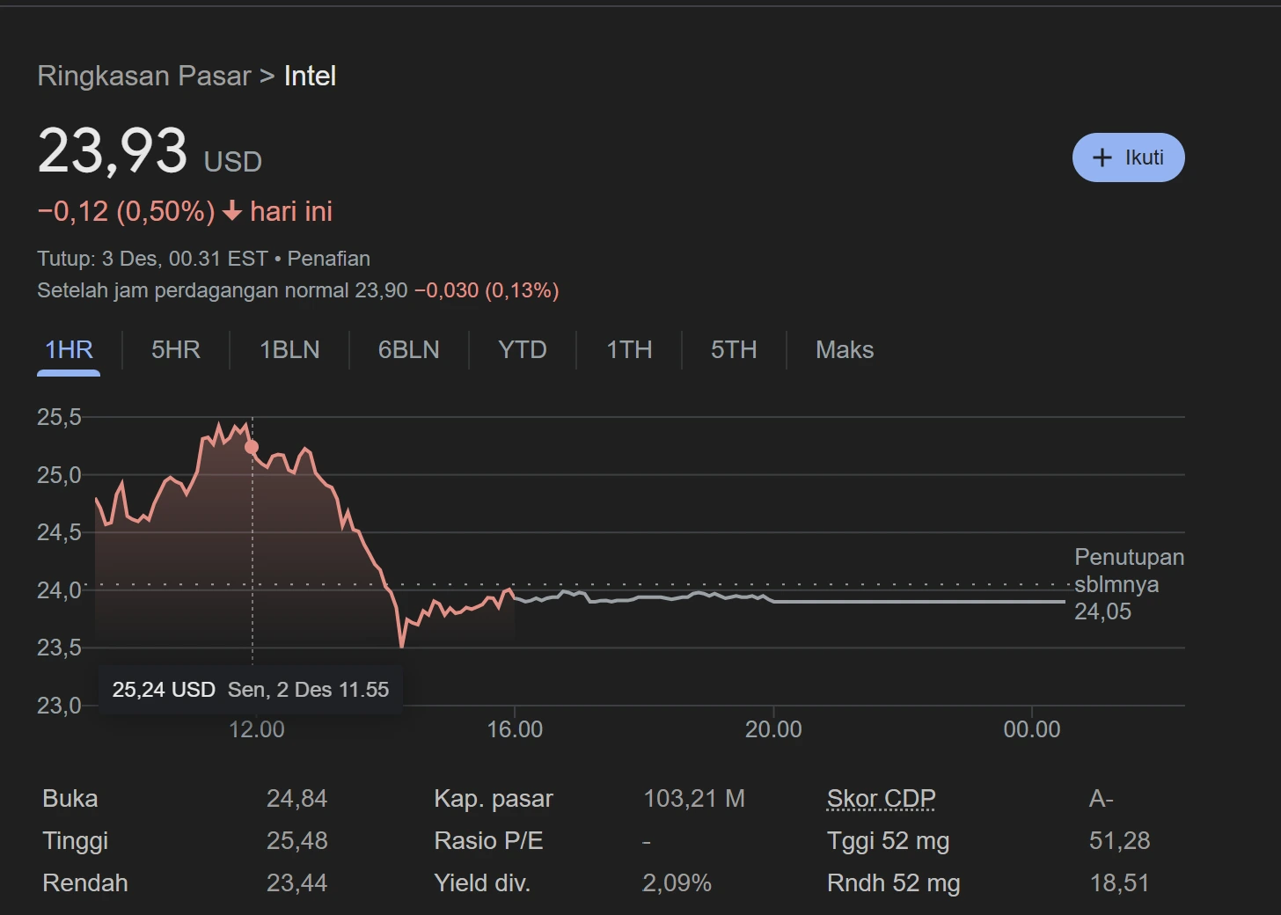This screenshot has height=915, width=1281.
Task: Click the red down arrow icon
Action: [232, 212]
